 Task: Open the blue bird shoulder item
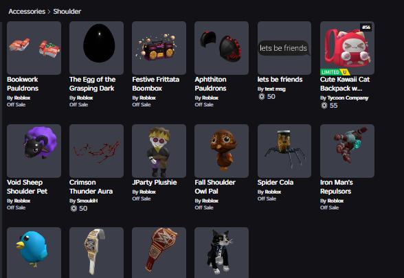coord(34,253)
